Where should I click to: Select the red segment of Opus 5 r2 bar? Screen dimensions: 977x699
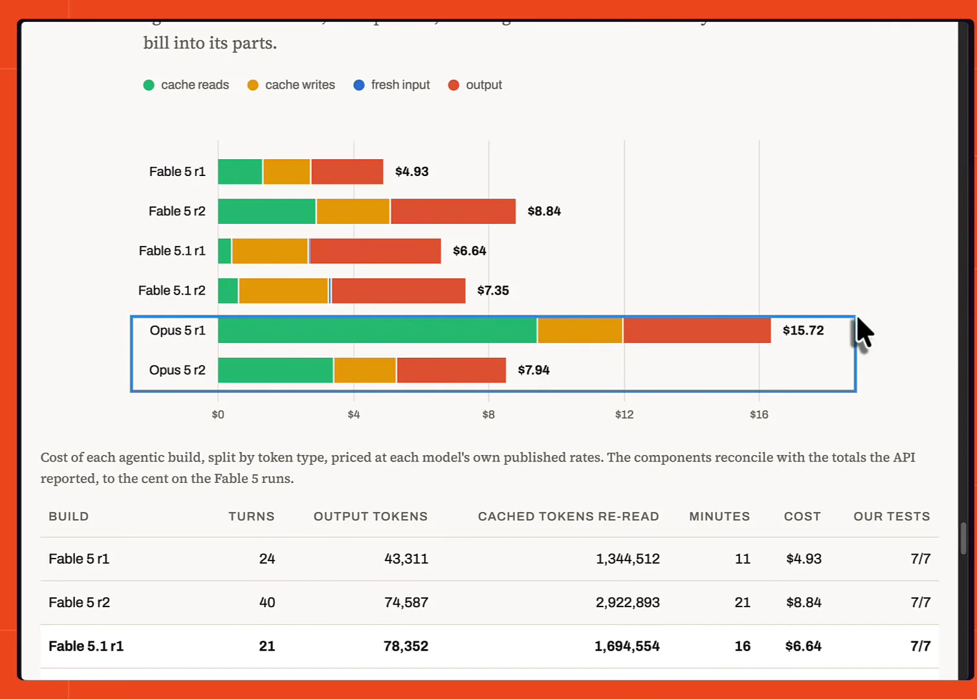(x=452, y=370)
